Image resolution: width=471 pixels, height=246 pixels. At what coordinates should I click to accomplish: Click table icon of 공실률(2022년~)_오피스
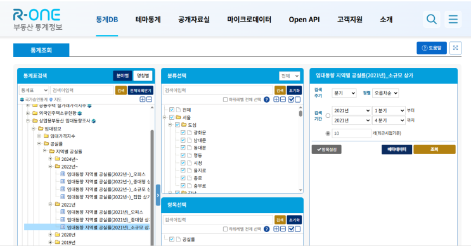(x=63, y=174)
